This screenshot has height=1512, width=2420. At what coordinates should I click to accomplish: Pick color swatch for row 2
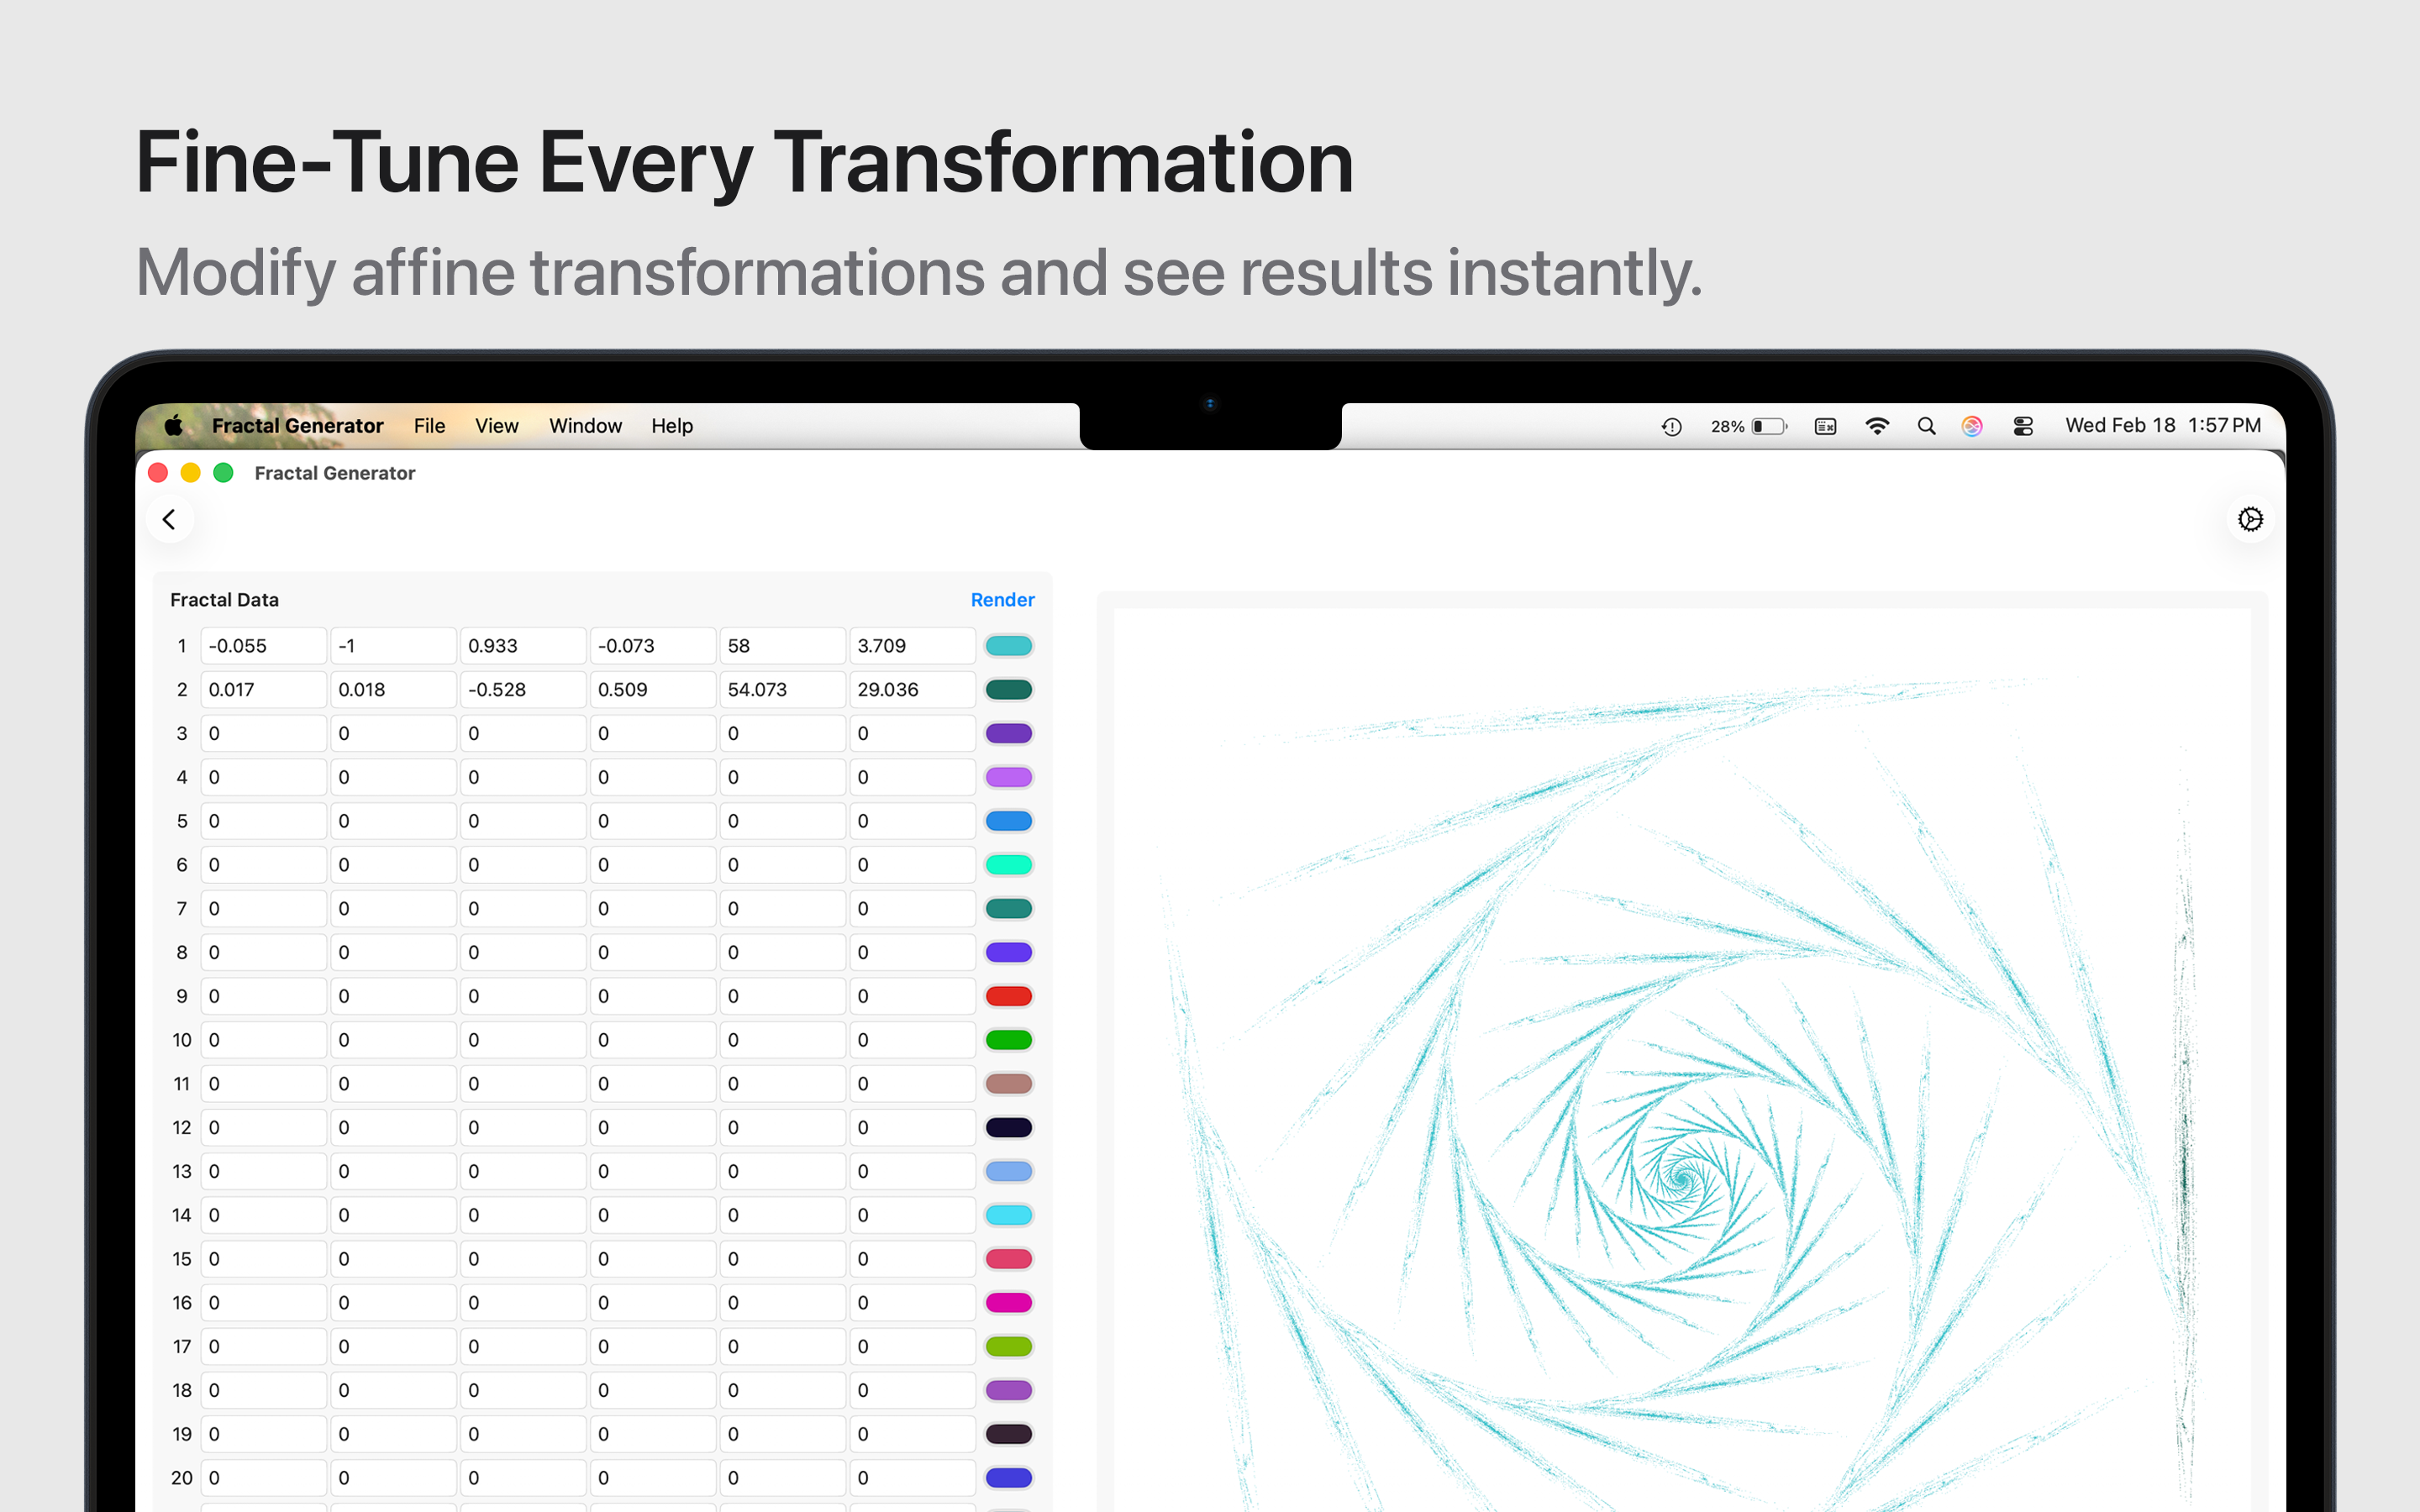pos(1008,690)
